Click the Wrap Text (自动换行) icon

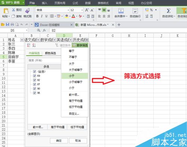tap(135, 11)
